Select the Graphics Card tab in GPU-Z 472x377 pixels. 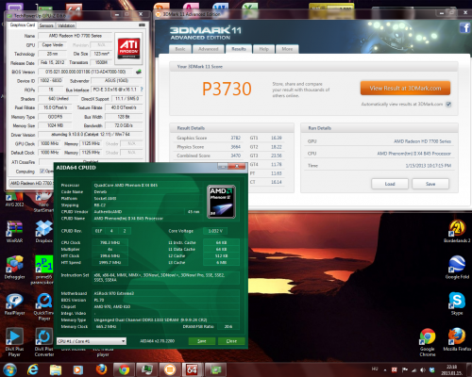[23, 25]
